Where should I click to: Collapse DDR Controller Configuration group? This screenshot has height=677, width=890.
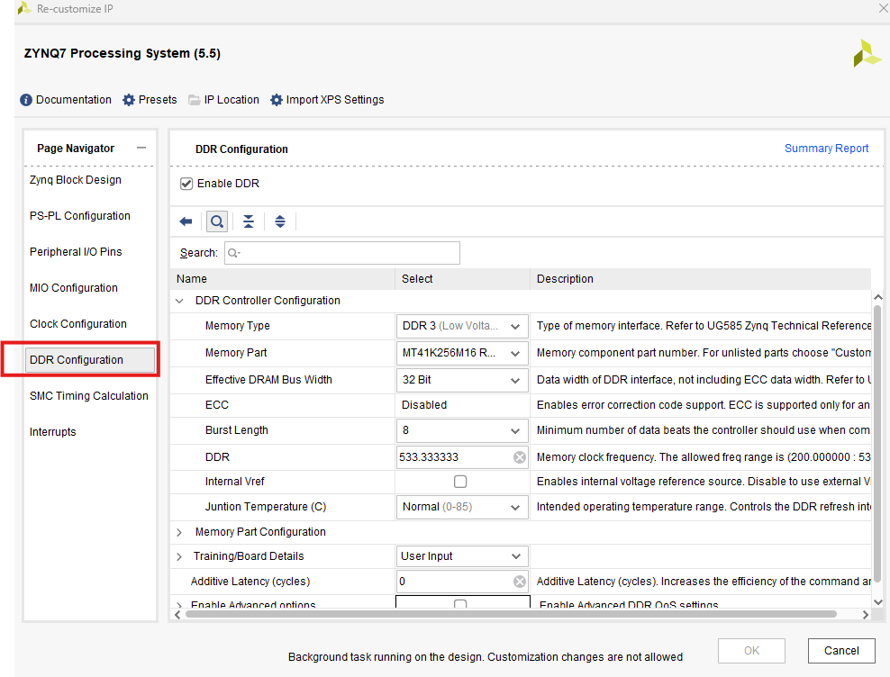point(179,301)
